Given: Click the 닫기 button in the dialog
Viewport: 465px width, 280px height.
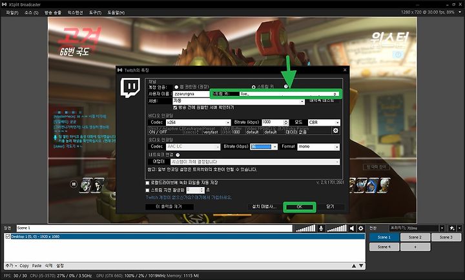Looking at the screenshot, I should tap(330, 206).
